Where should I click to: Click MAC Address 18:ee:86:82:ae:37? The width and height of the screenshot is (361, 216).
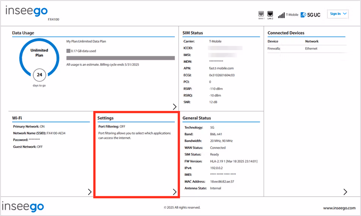[x=222, y=181]
